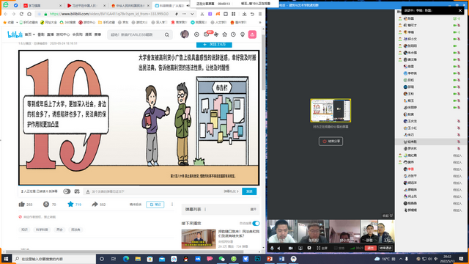The width and height of the screenshot is (469, 264).
Task: Switch to the second browser tab
Action: (86, 6)
